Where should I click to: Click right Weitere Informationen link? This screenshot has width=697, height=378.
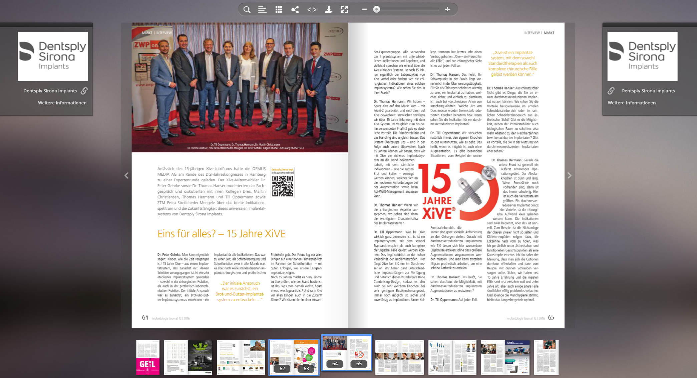click(x=632, y=103)
